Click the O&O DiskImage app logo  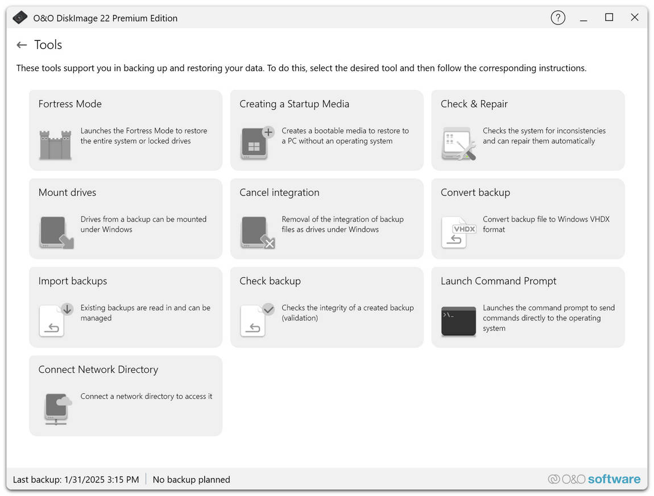[19, 17]
